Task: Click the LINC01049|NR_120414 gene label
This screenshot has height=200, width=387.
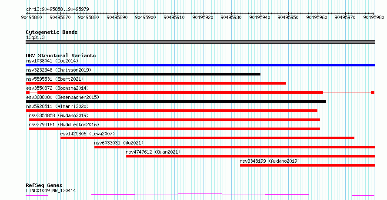Action: tap(51, 190)
